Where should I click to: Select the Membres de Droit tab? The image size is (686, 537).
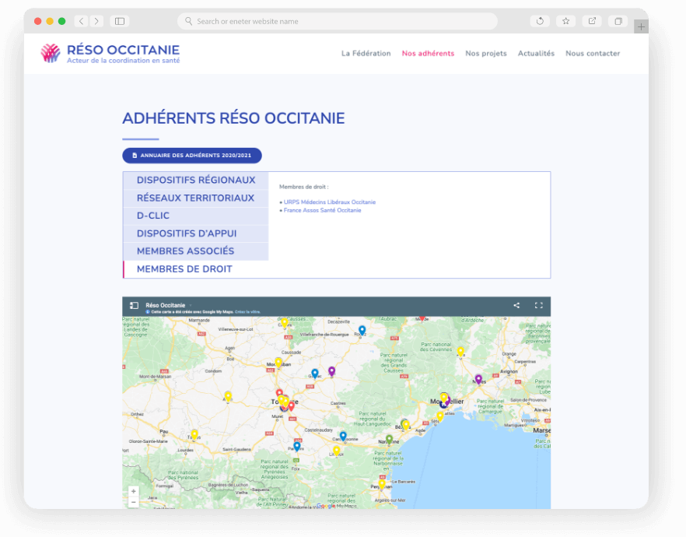click(196, 269)
